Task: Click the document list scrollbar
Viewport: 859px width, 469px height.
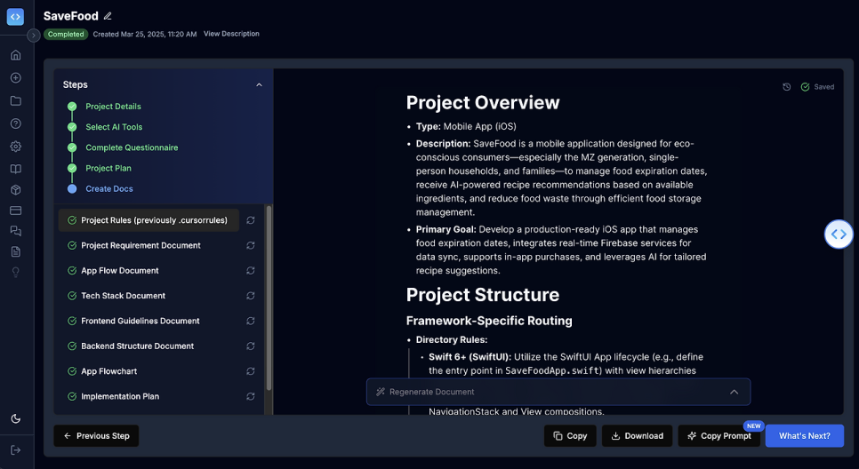Action: [269, 298]
